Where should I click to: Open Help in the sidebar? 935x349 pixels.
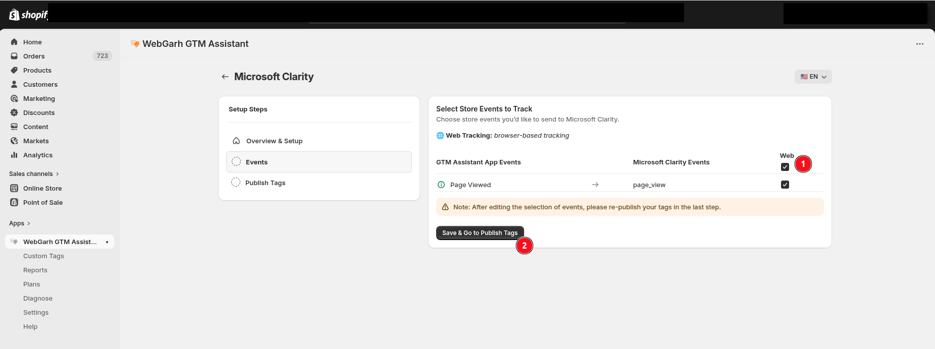pyautogui.click(x=30, y=327)
